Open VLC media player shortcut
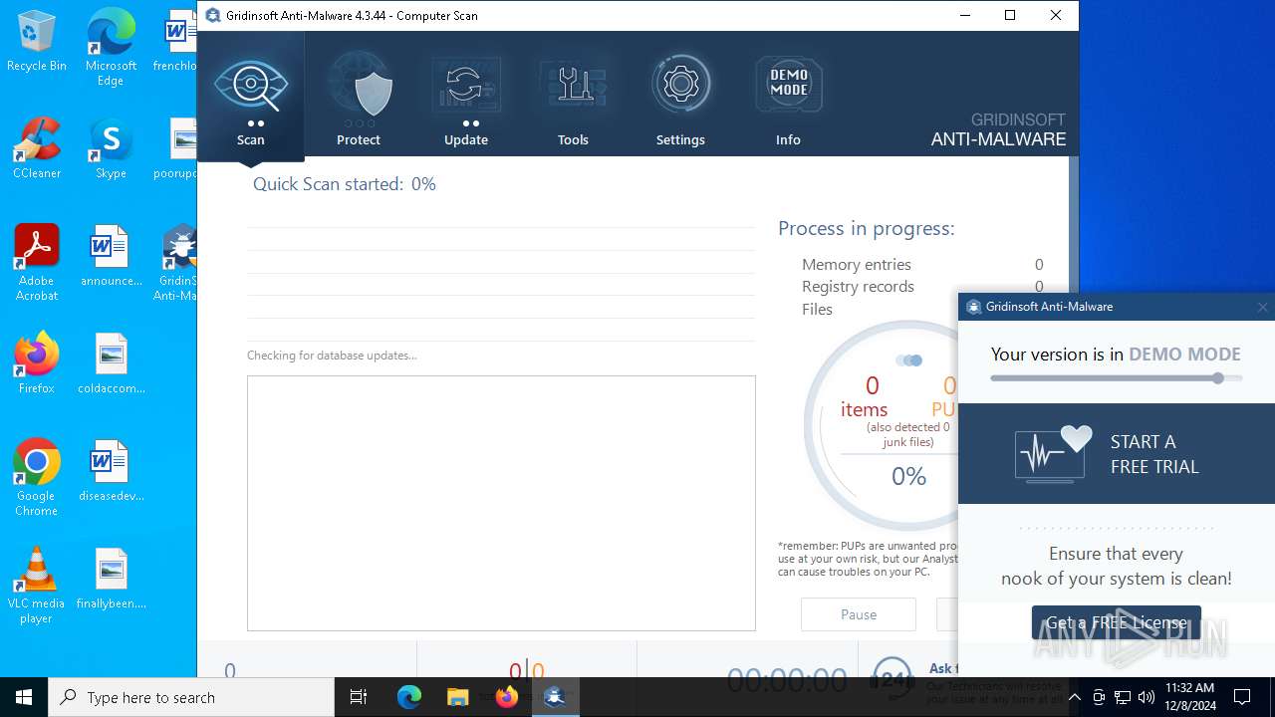Image resolution: width=1275 pixels, height=717 pixels. [x=37, y=585]
